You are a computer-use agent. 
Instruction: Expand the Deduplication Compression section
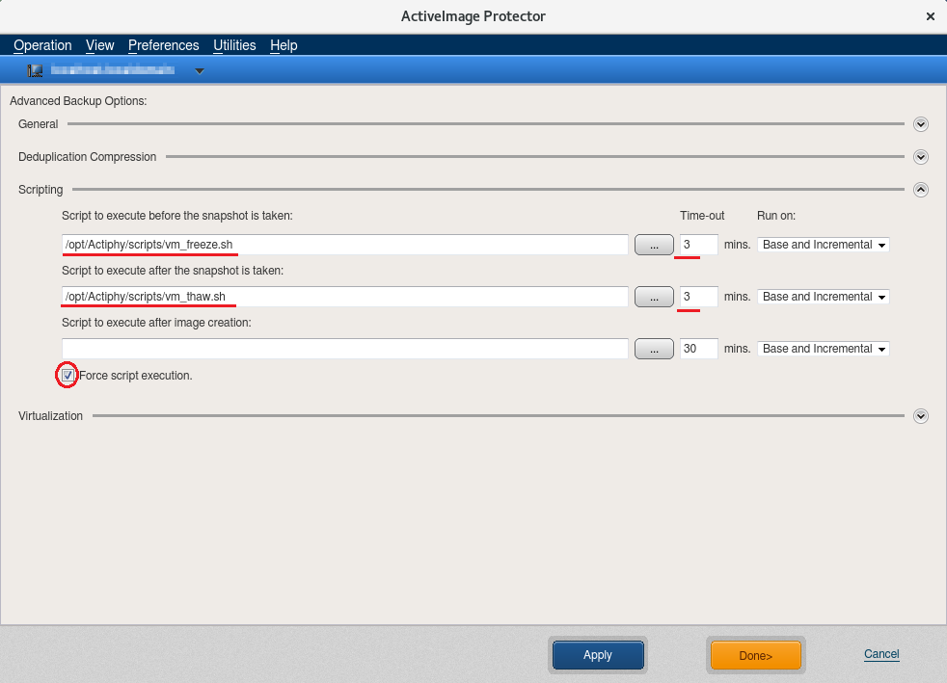tap(920, 157)
